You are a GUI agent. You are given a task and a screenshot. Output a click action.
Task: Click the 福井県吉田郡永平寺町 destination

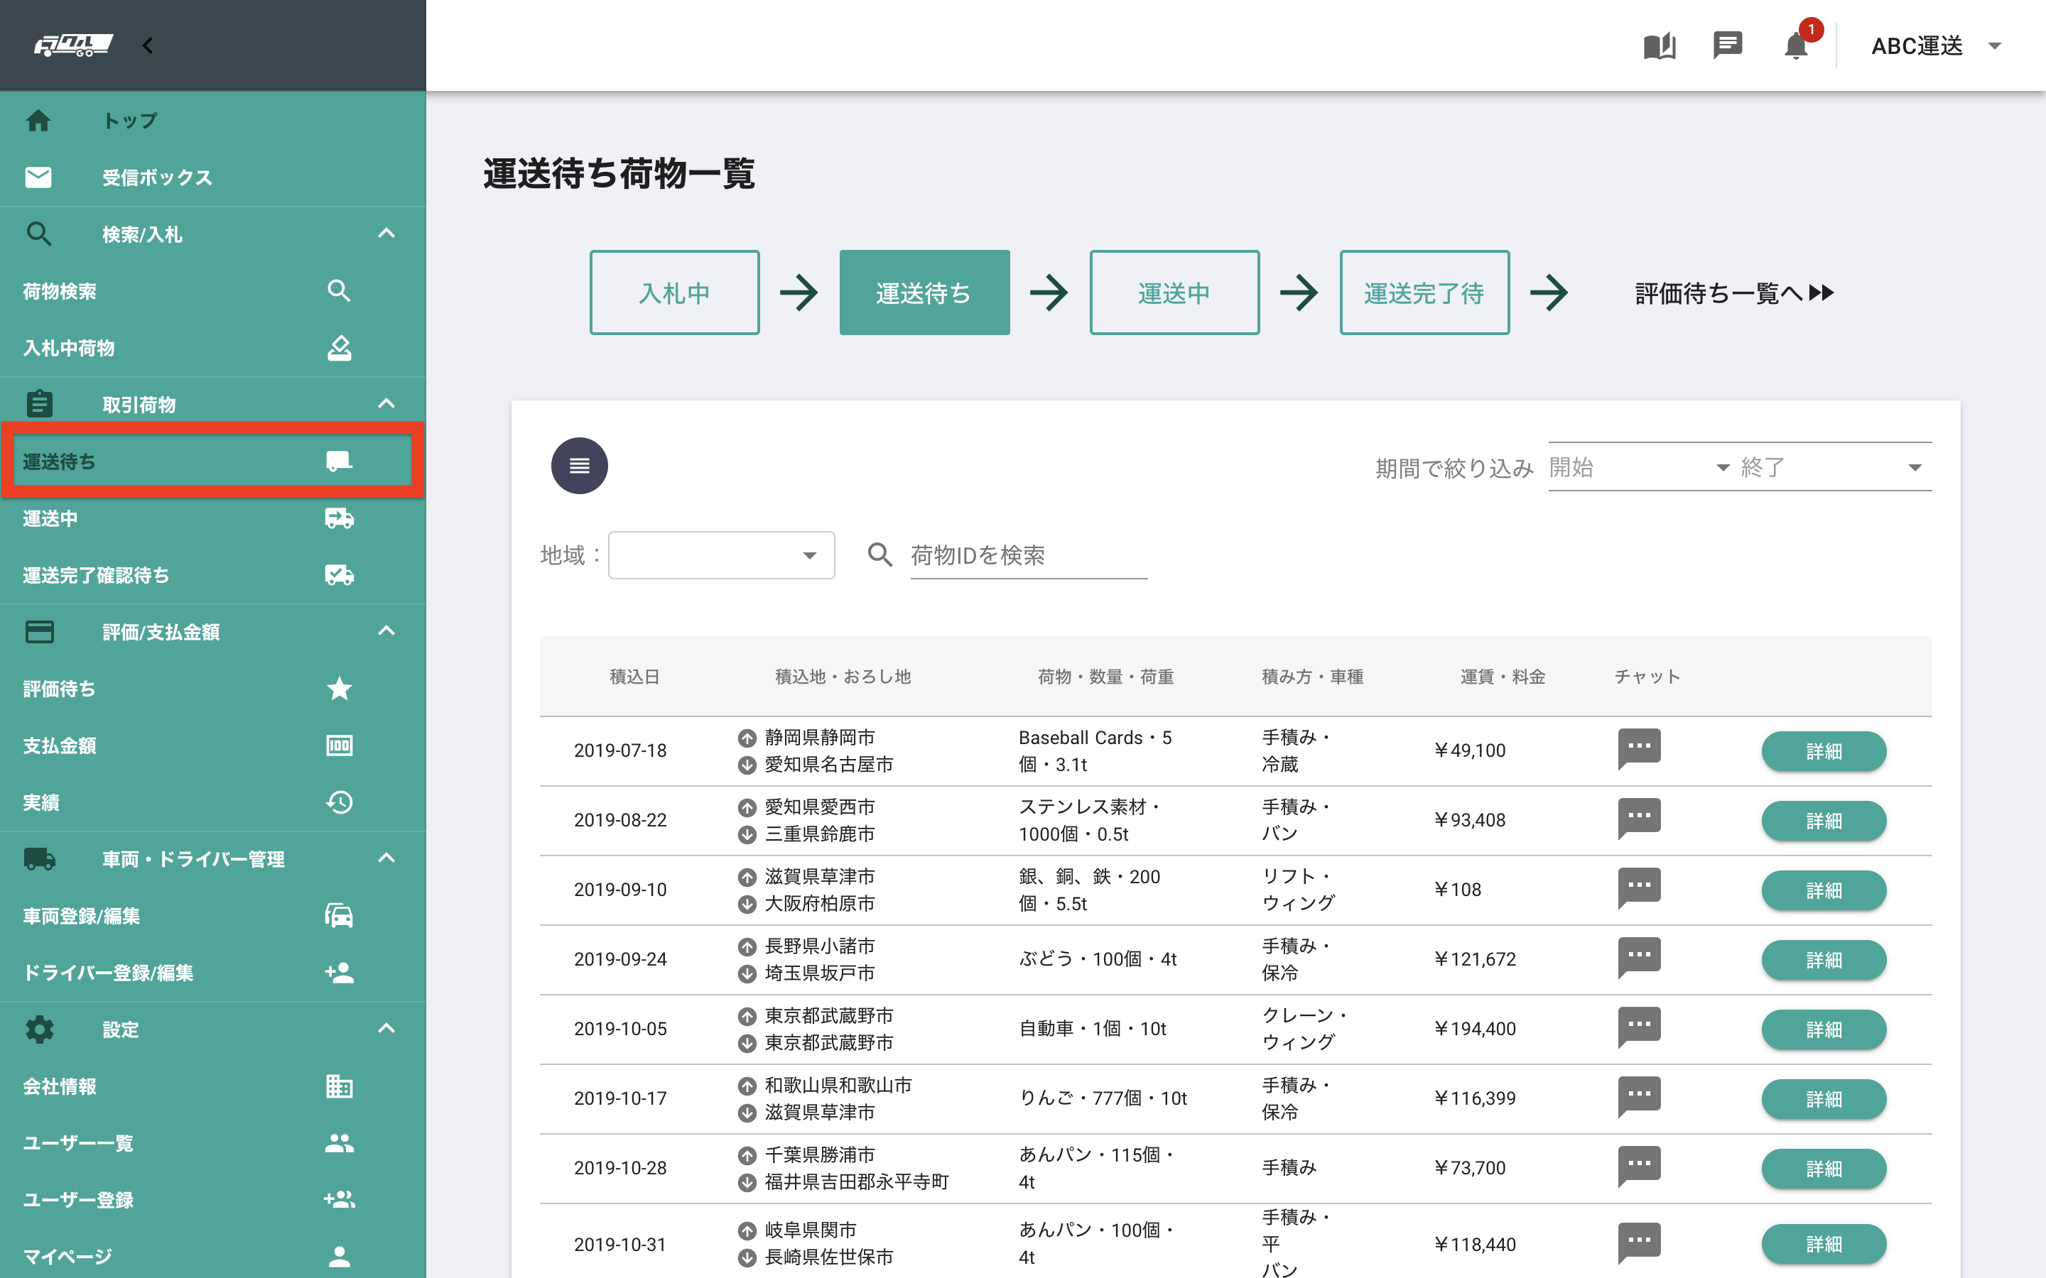coord(857,1181)
